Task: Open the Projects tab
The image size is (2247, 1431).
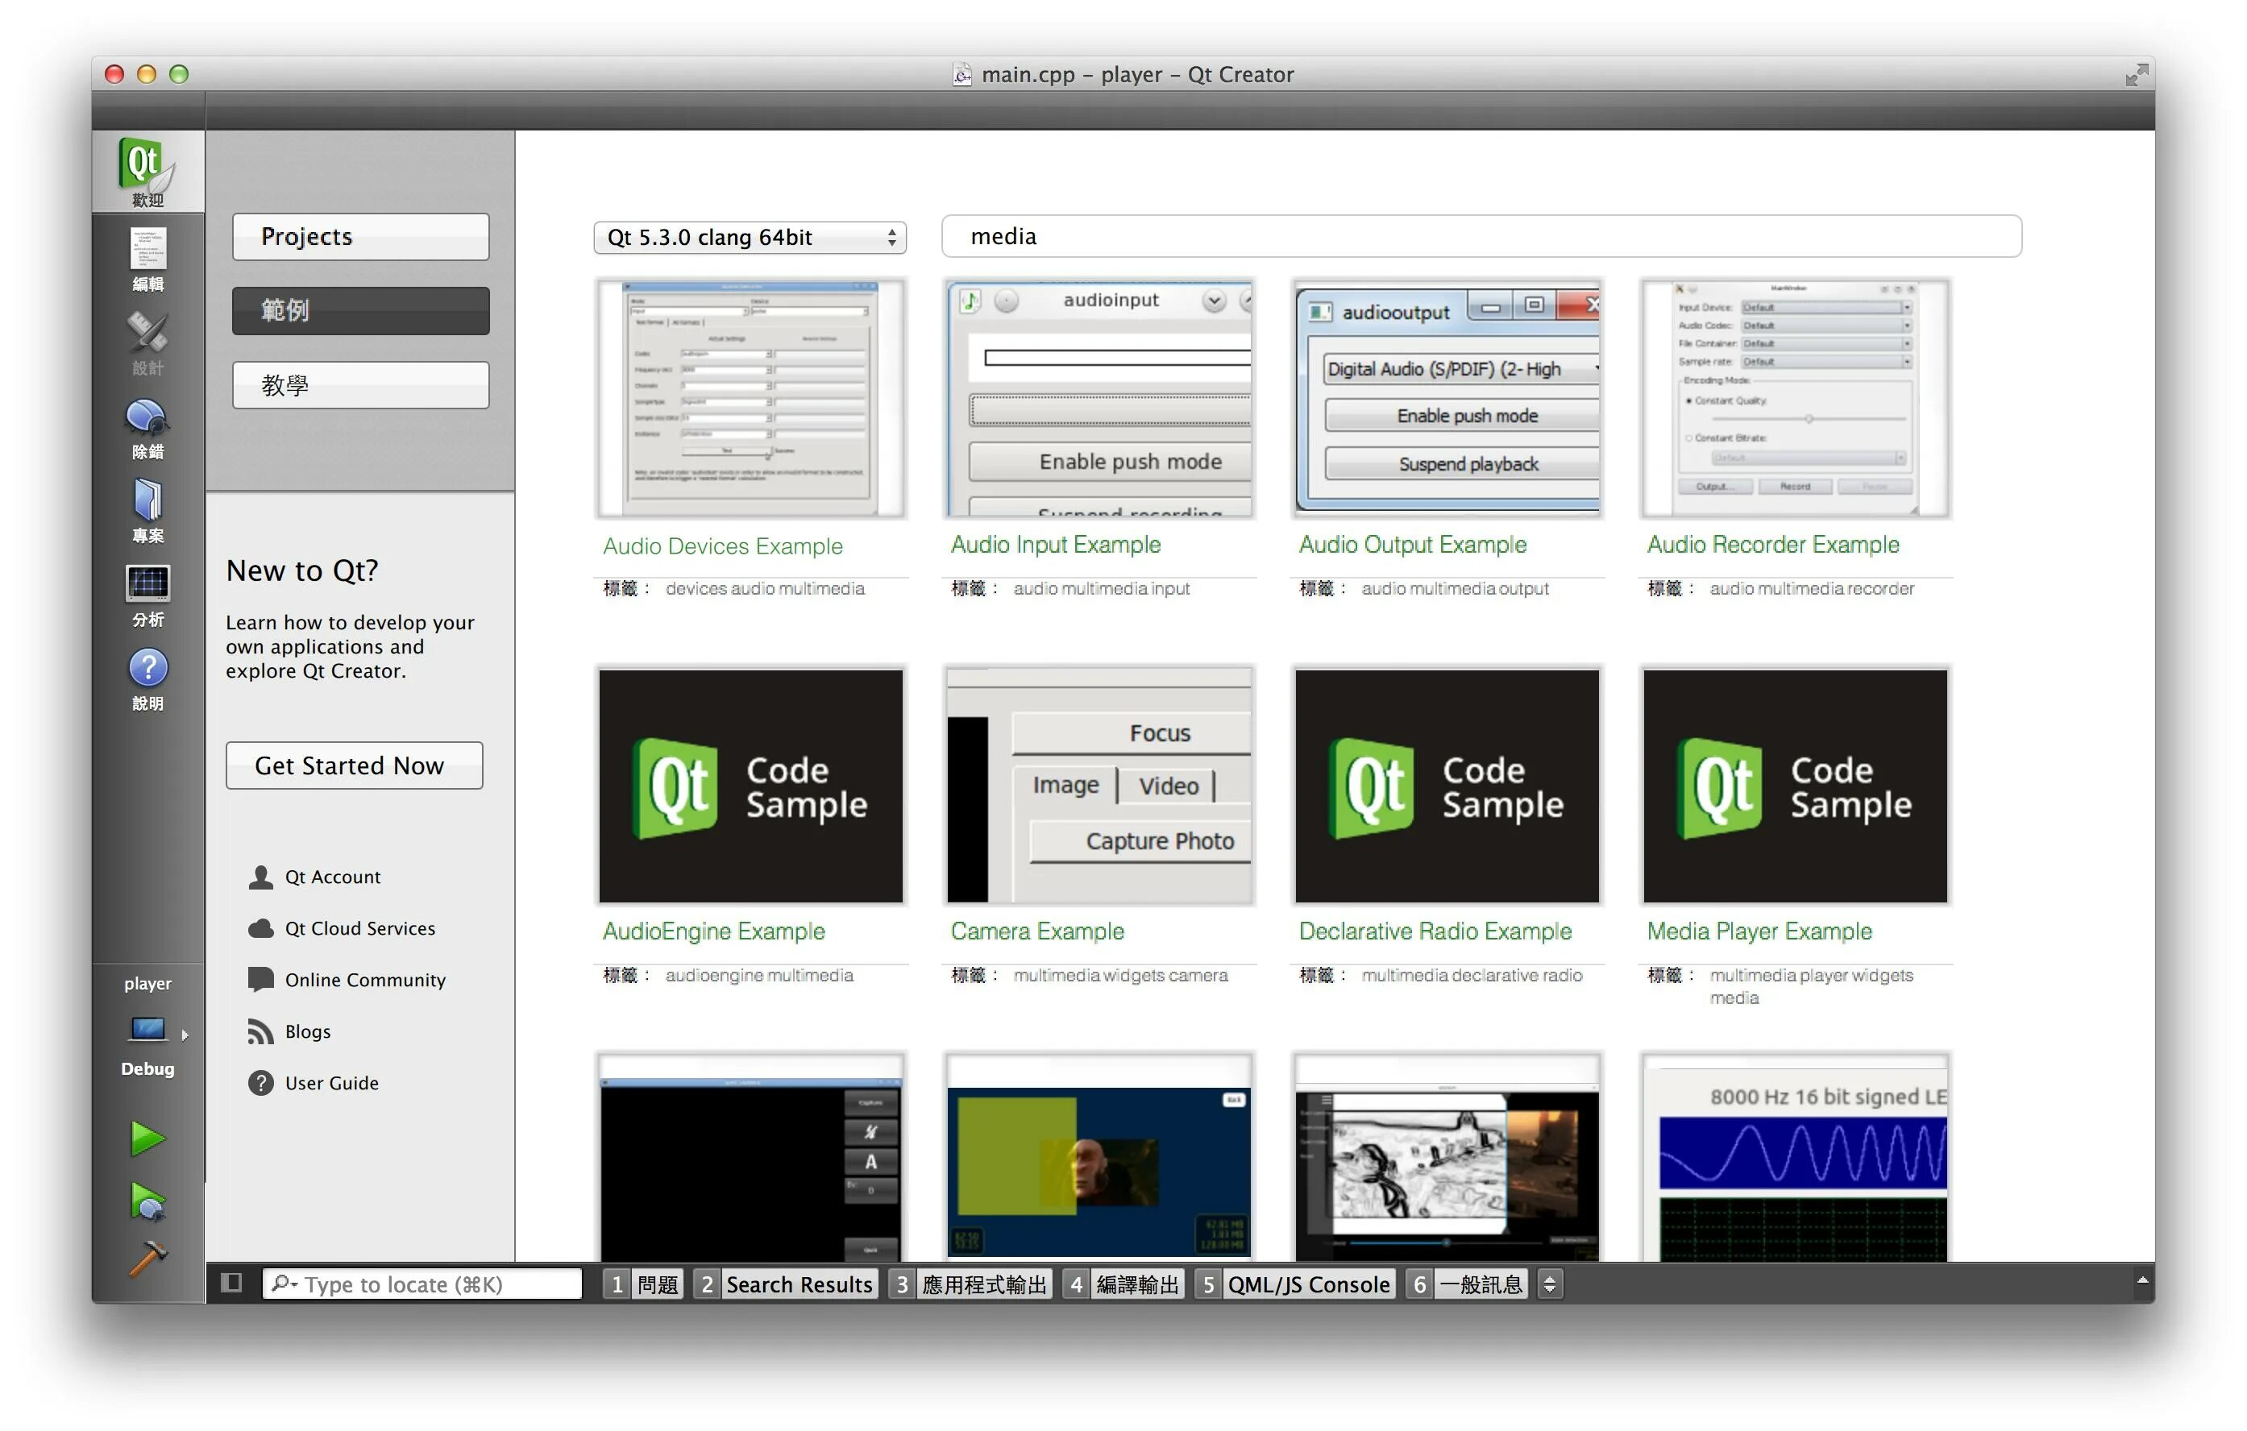Action: pyautogui.click(x=360, y=237)
